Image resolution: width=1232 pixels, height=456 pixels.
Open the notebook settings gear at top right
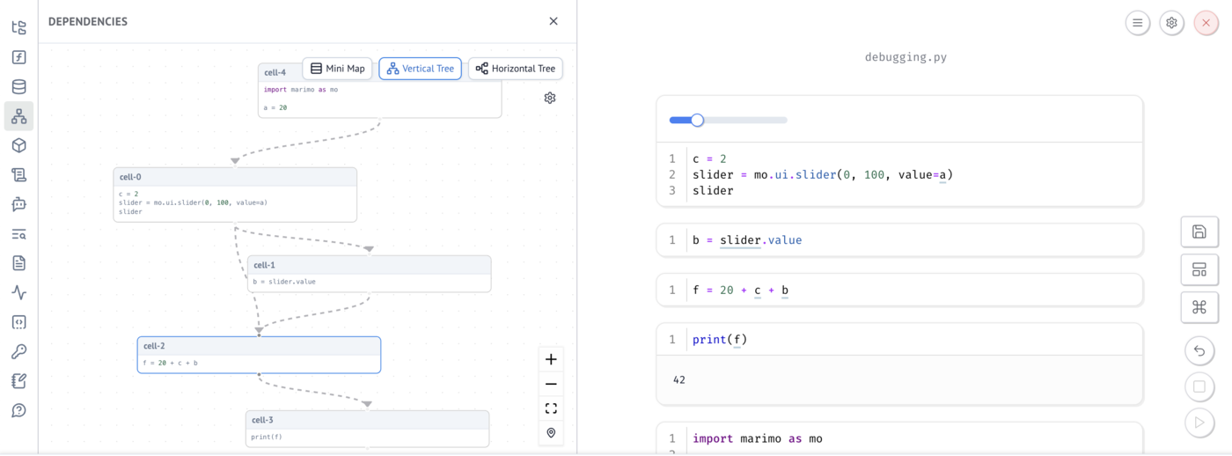point(1171,23)
